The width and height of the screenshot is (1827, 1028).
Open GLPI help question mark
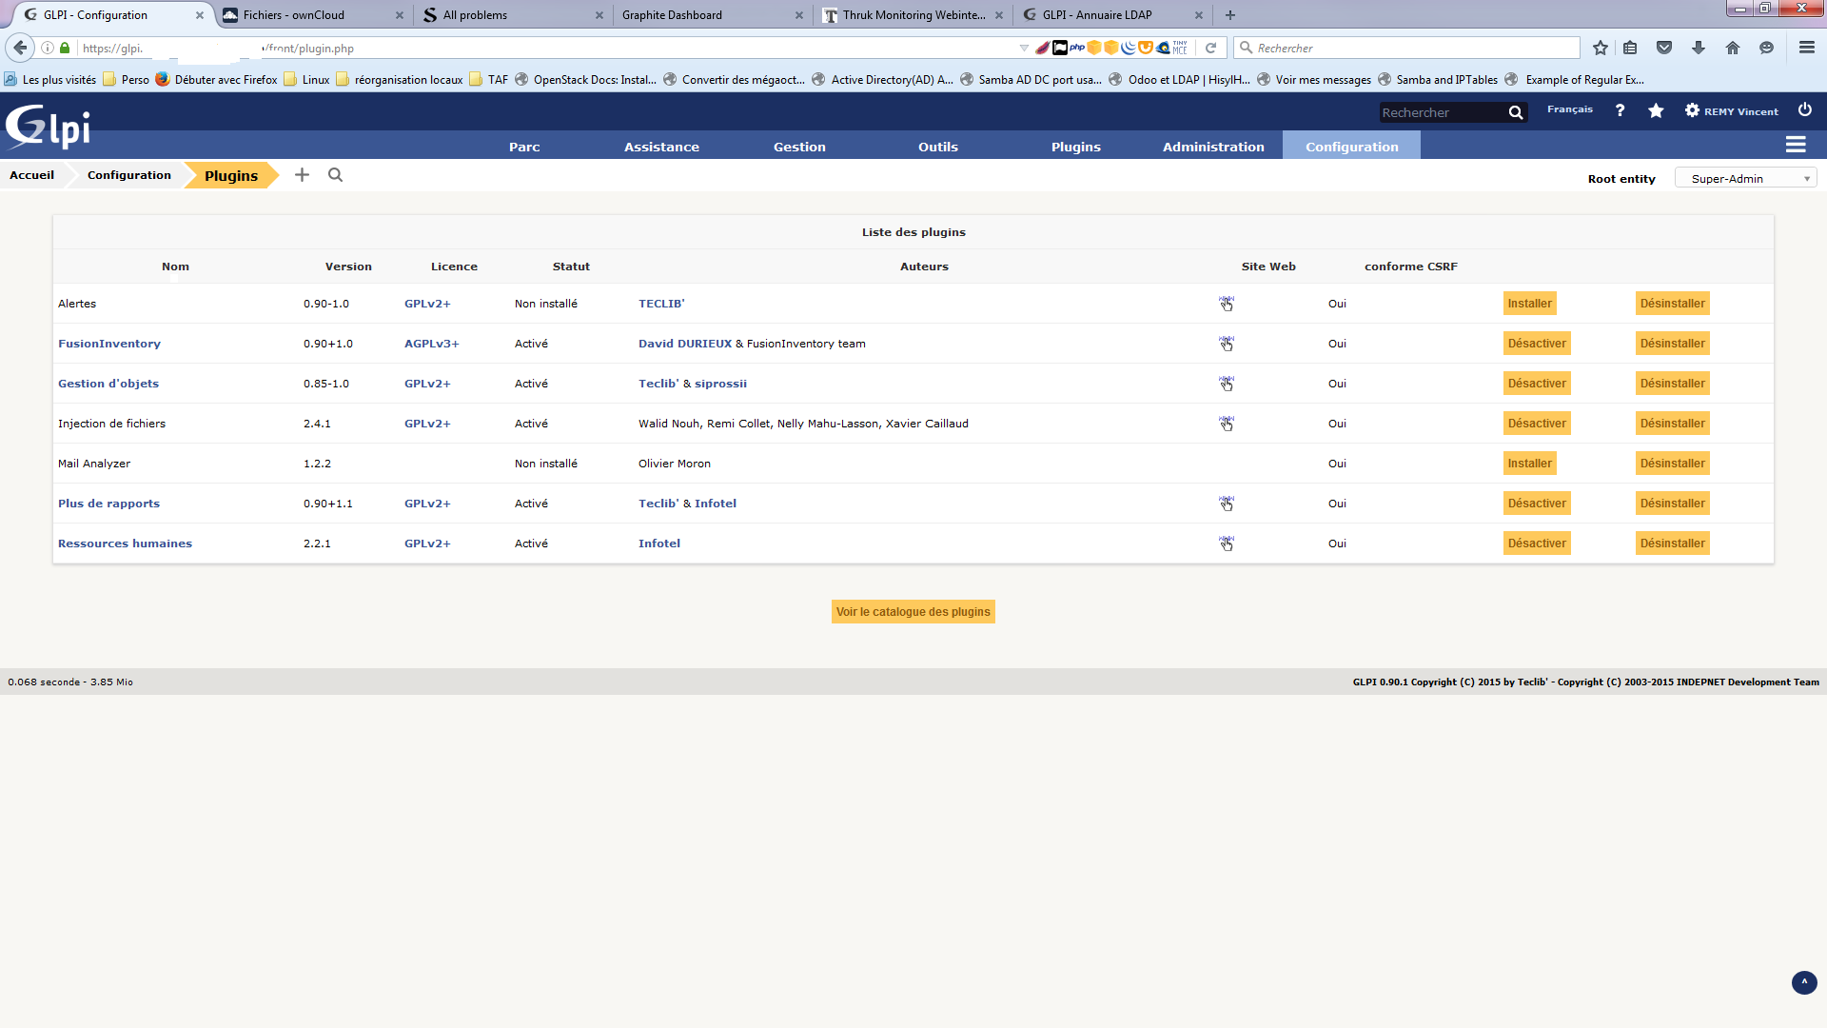tap(1620, 110)
